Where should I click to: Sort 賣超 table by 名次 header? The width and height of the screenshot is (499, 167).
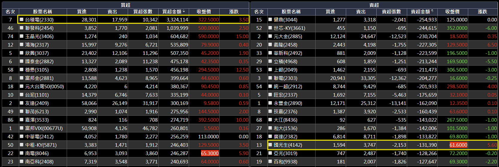[259, 12]
